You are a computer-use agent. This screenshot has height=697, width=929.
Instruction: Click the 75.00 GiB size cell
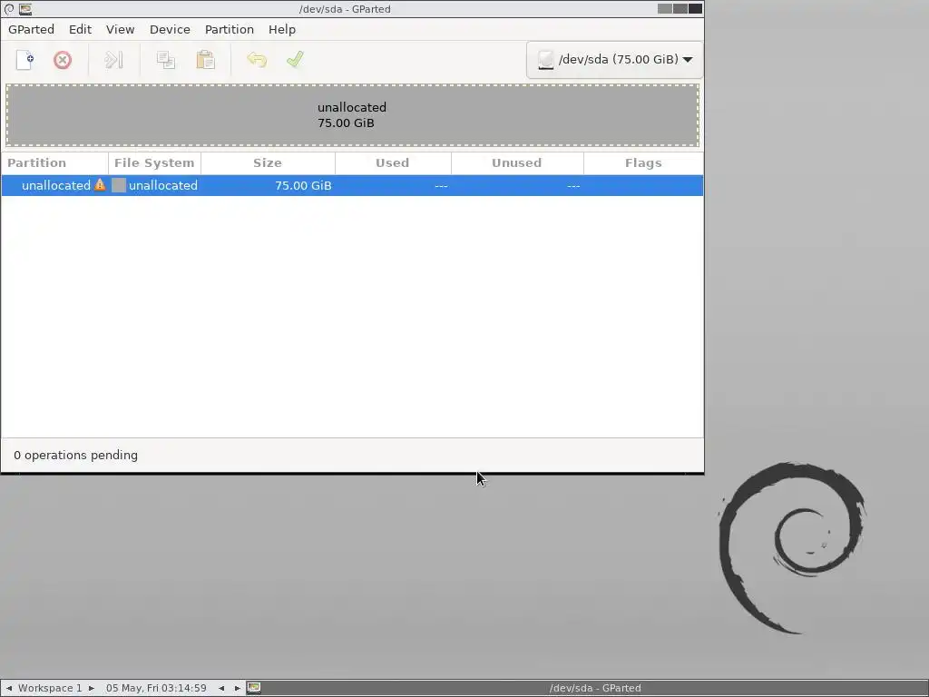pos(303,185)
